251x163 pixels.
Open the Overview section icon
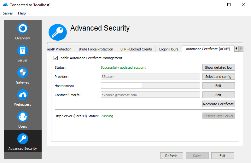pyautogui.click(x=23, y=28)
